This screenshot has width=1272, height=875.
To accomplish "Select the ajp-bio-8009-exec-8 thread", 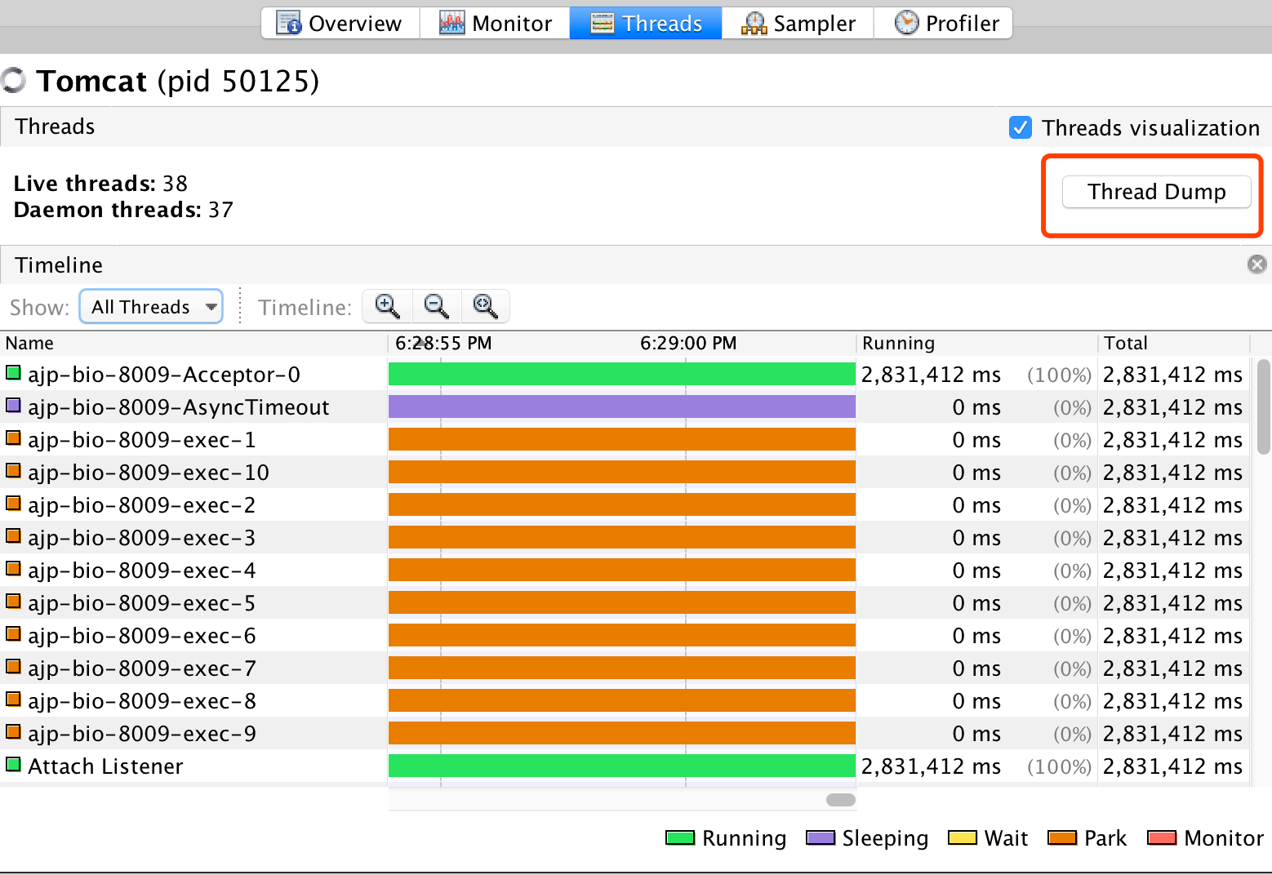I will pos(625,701).
